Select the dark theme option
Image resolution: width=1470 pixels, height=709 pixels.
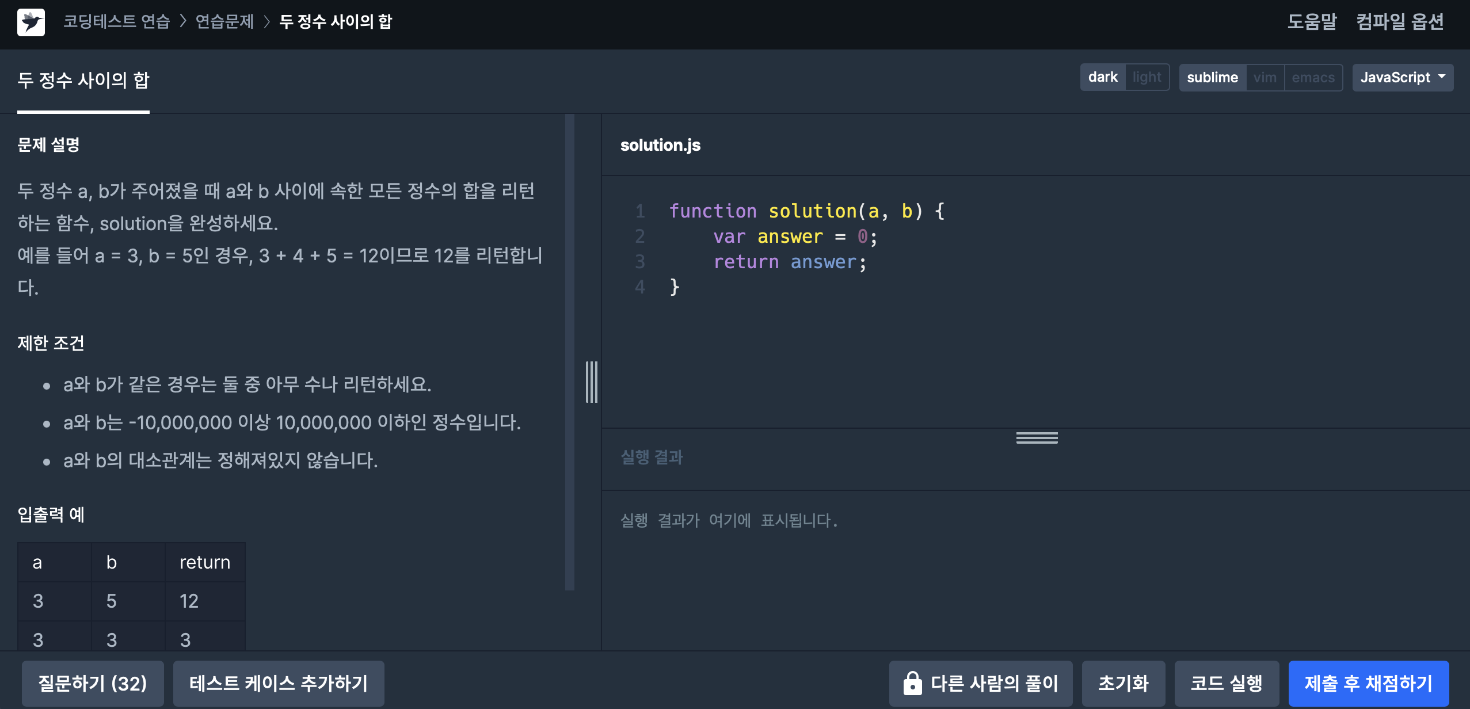(x=1103, y=77)
